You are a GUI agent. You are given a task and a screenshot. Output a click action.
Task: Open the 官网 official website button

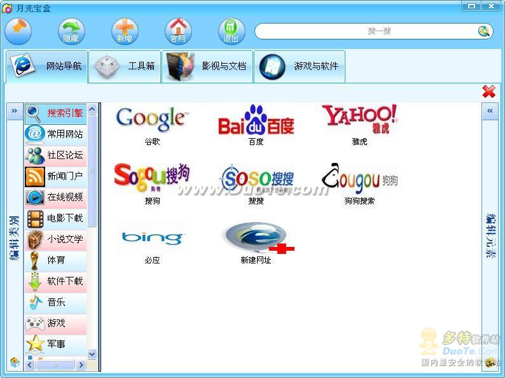pos(178,31)
